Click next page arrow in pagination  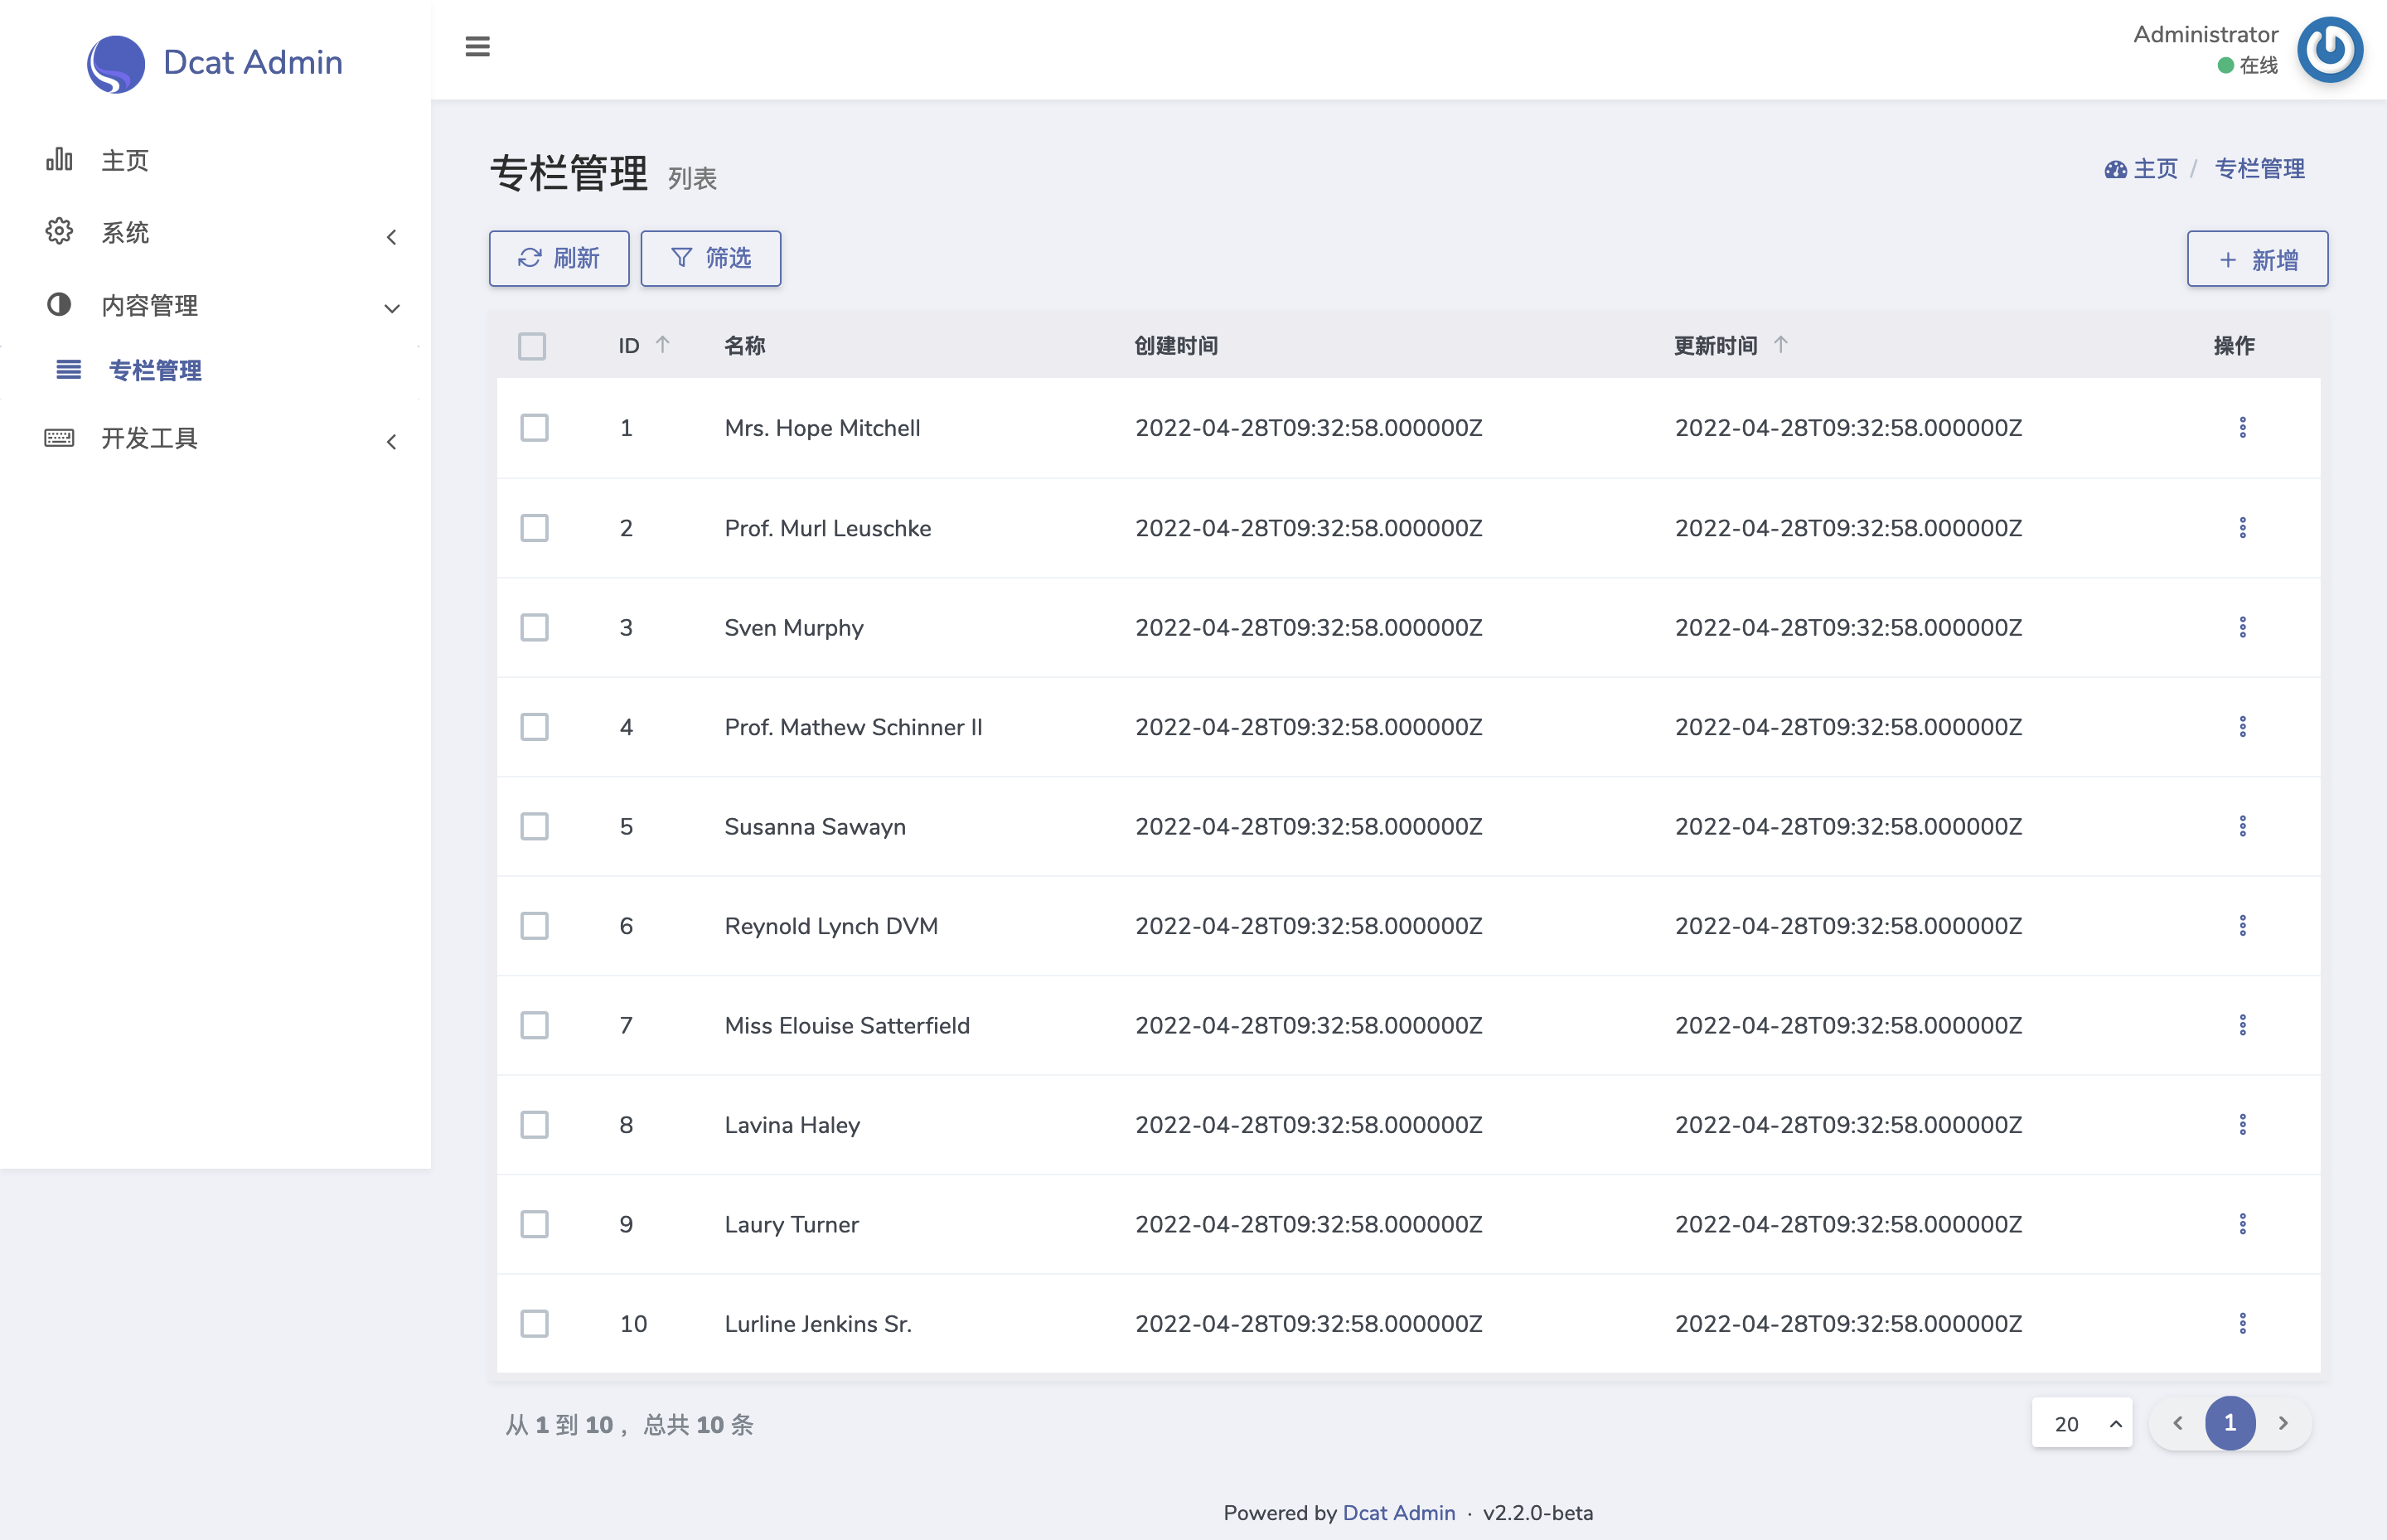2283,1423
